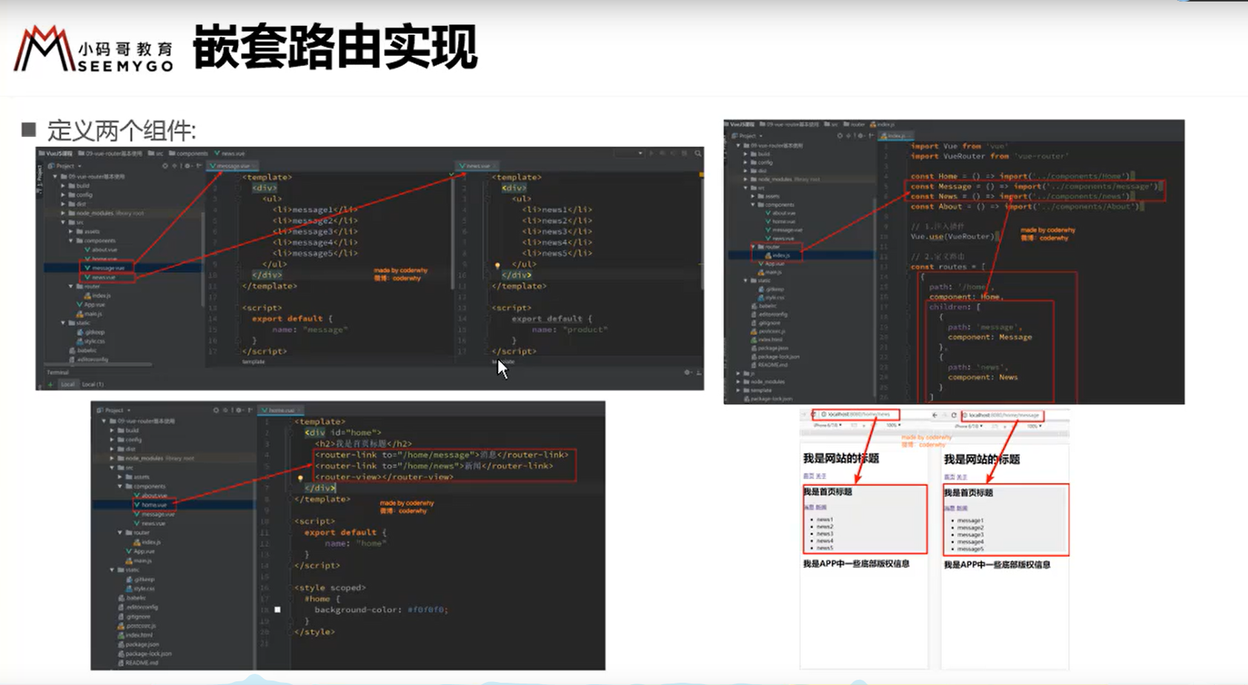Viewport: 1248px width, 685px height.
Task: Switch to the news.vue split editor tab
Action: tap(476, 166)
